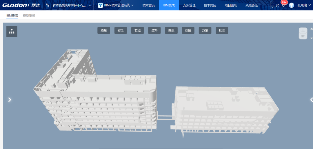Screen dimensions: 313x149
Task: Go to 技术首页 in top navigation
Action: [x=148, y=5]
